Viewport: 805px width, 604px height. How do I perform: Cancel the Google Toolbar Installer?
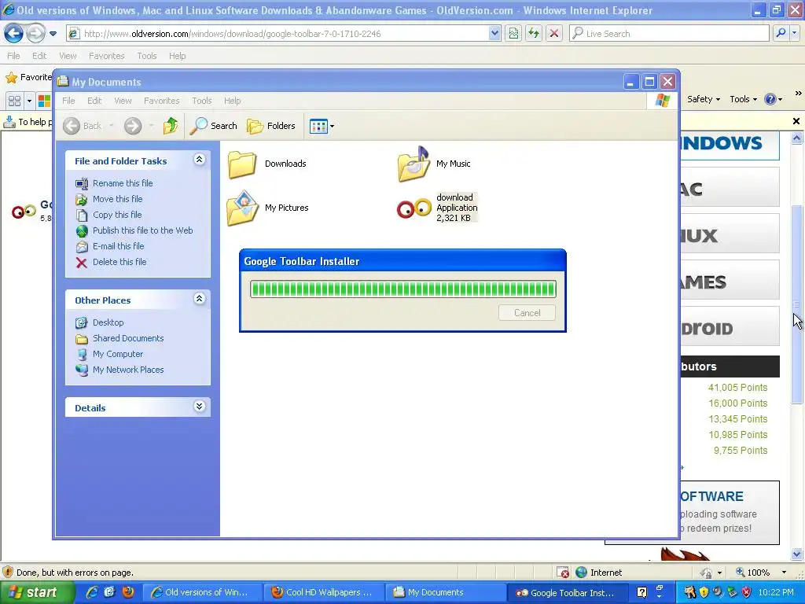[527, 313]
